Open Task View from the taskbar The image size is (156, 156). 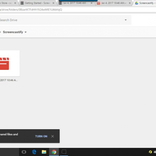[x=24, y=152]
